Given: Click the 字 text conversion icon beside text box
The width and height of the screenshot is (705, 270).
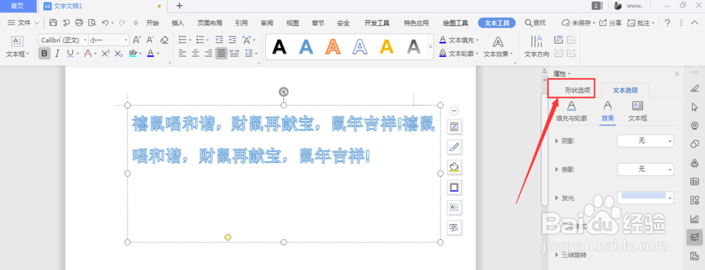Looking at the screenshot, I should 454,227.
